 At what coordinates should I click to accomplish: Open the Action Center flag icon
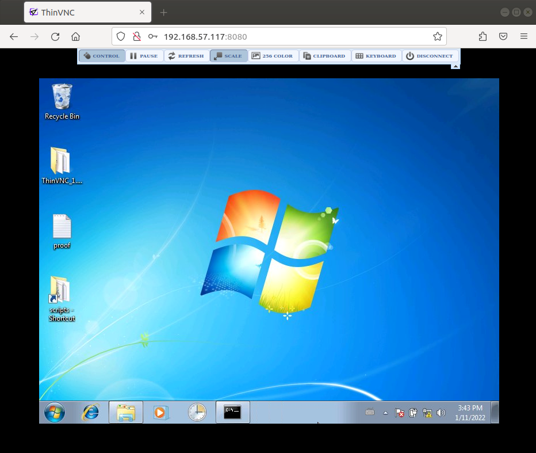pos(399,413)
